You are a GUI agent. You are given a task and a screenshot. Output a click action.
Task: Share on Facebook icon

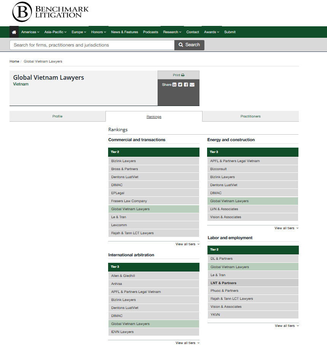(x=186, y=85)
